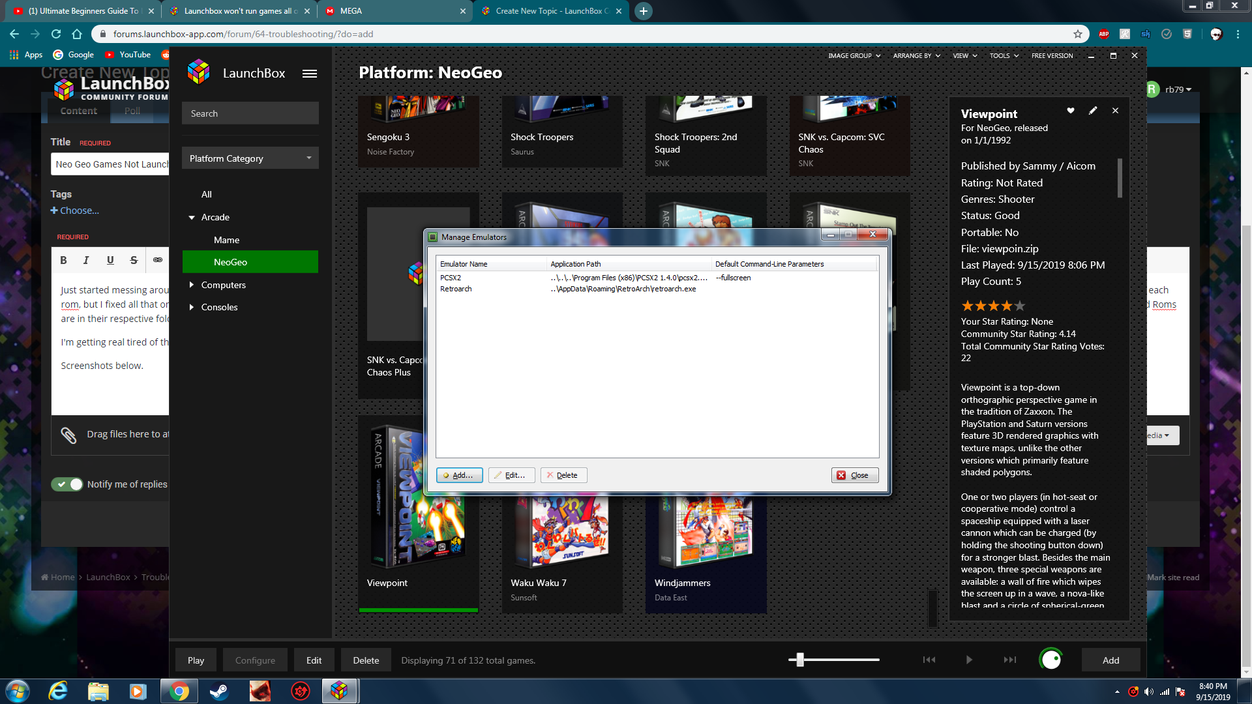Click the previous track media icon
This screenshot has height=704, width=1252.
click(929, 660)
